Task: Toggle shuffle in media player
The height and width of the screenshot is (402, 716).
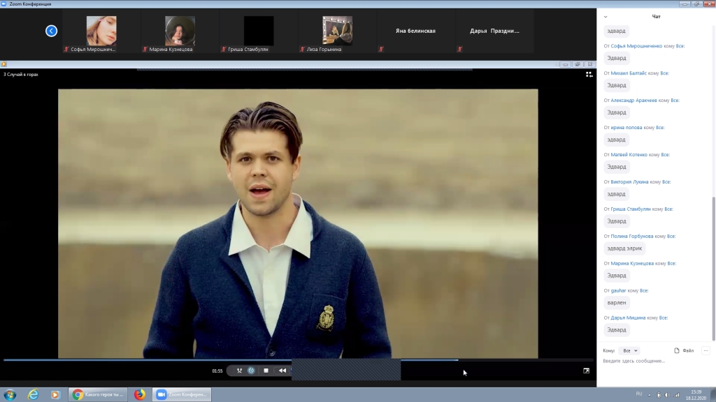Action: tap(239, 371)
